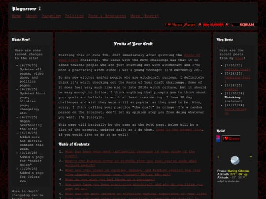Open the 'Lot's Going On' blog post
The image size is (266, 199).
[235, 109]
